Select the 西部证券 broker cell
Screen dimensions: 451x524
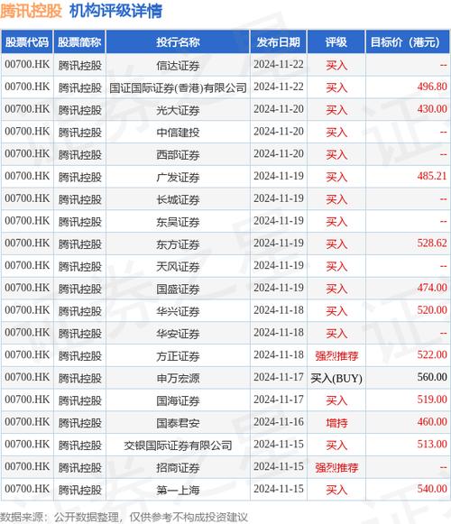click(x=178, y=155)
